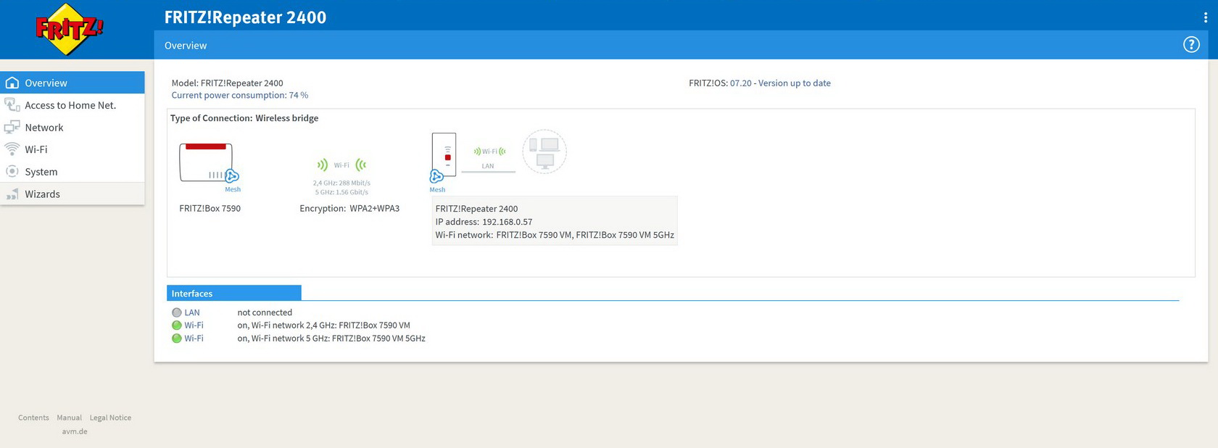
Task: Click the connected client devices circle icon
Action: 544,152
